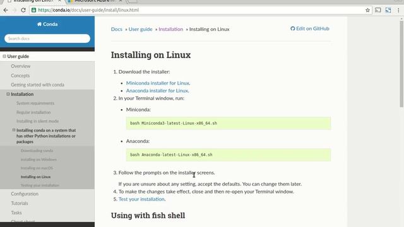Open Tasks in sidebar

click(16, 212)
